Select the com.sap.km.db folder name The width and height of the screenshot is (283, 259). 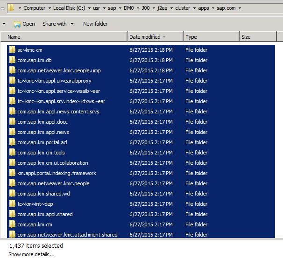coord(35,60)
